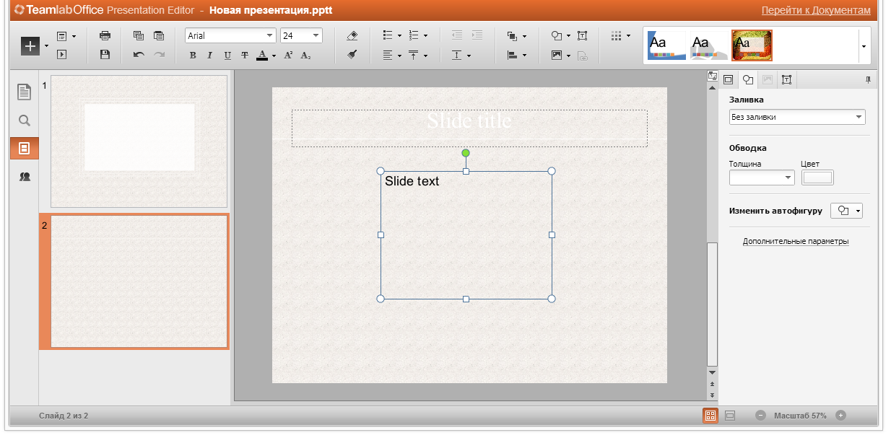Toggle italic formatting
This screenshot has width=891, height=438.
[210, 55]
